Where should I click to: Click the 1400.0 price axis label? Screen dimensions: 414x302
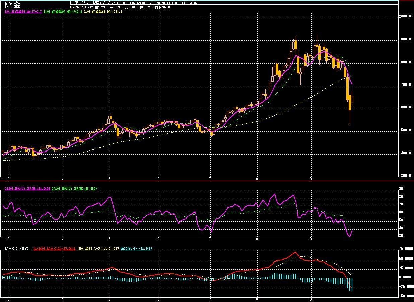pyautogui.click(x=405, y=153)
